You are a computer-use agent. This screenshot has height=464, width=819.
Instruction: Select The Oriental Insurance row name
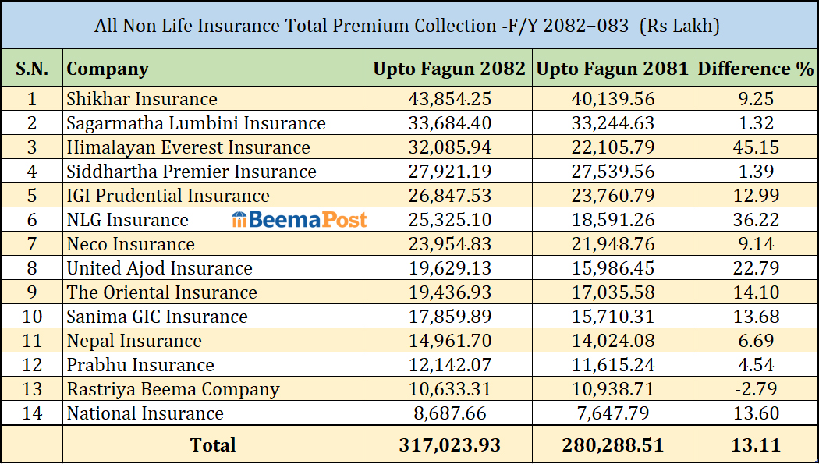point(161,292)
